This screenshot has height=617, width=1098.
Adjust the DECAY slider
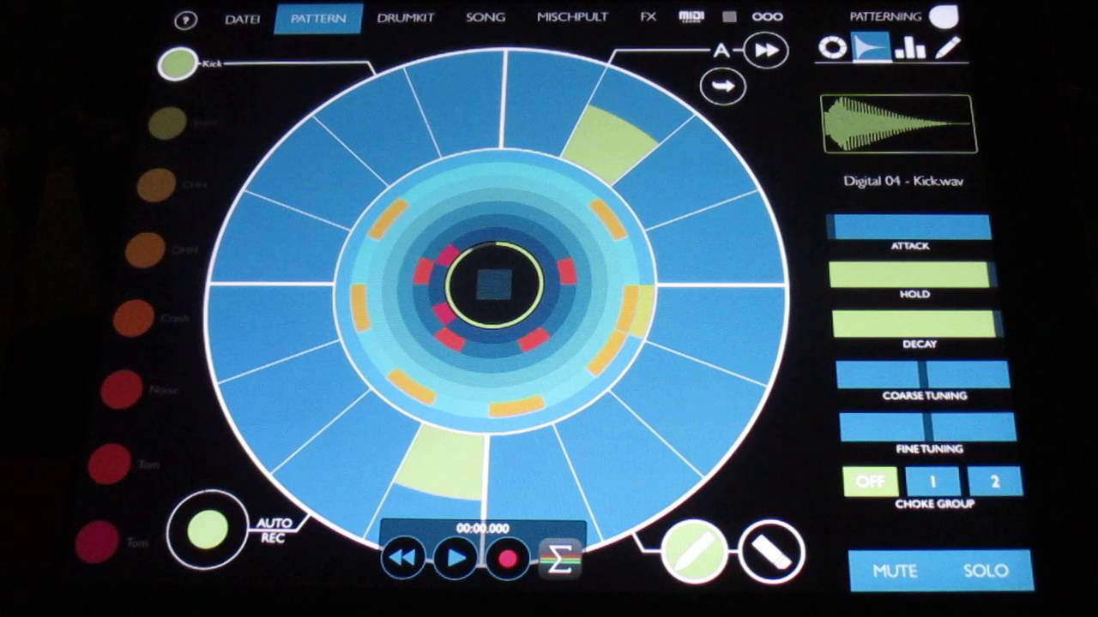point(916,324)
